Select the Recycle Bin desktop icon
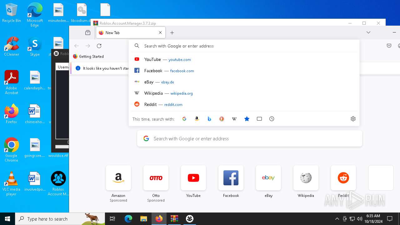The image size is (400, 225). (12, 13)
